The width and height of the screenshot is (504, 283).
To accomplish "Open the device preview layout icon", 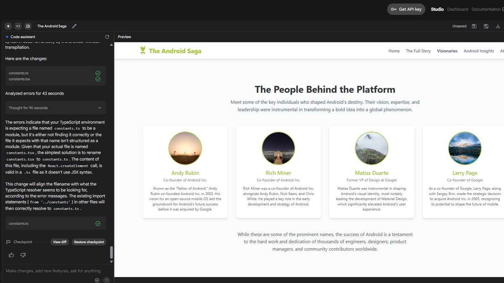I will 28,26.
